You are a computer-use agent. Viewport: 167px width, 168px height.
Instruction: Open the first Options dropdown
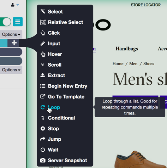[11, 34]
